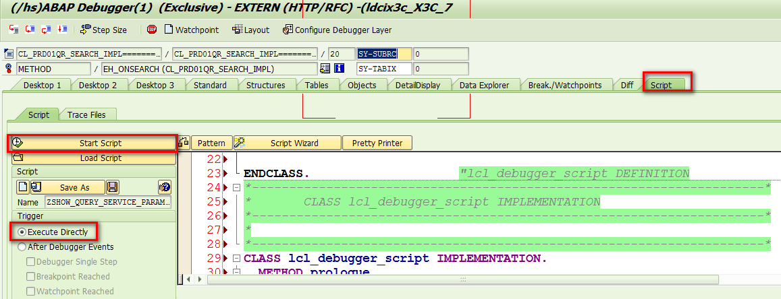
Task: Open the Break./Watchpoints tab
Action: coord(565,85)
